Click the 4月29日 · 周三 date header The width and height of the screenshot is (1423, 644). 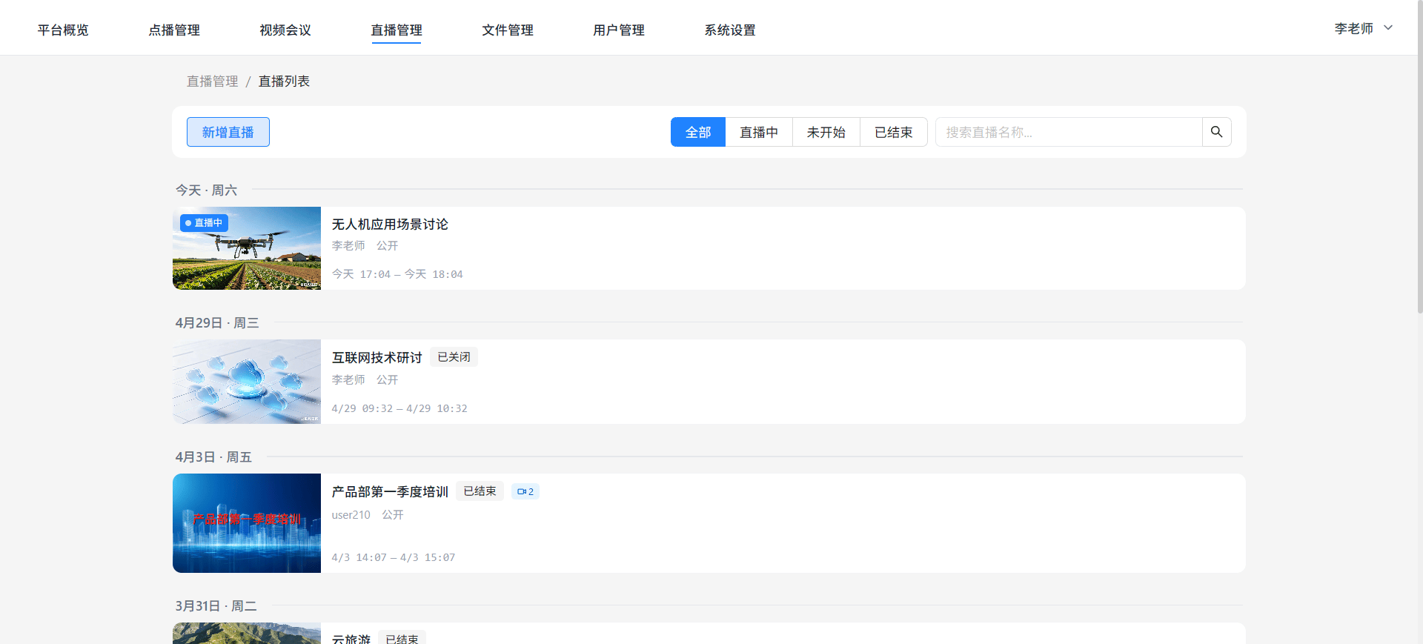[217, 323]
